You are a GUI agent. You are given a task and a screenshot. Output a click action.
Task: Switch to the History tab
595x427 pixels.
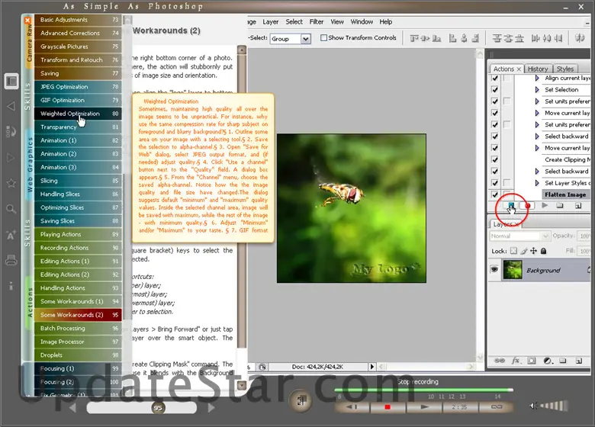[x=538, y=69]
